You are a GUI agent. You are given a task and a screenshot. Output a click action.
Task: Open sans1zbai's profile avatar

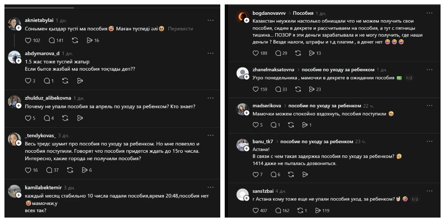coord(242,194)
